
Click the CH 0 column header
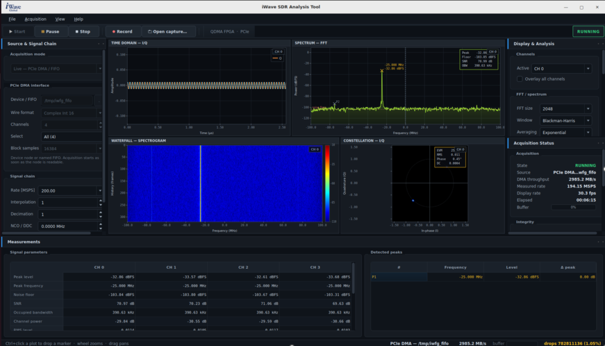(99, 267)
